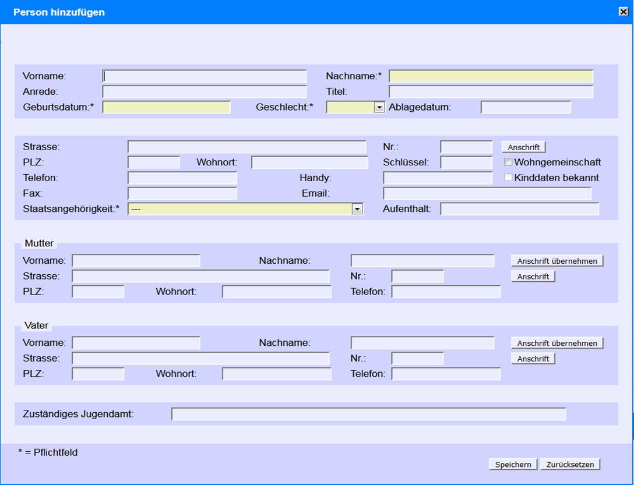Enable the Wohngemeinschaft checkbox
Screen dimensions: 634x485
508,162
